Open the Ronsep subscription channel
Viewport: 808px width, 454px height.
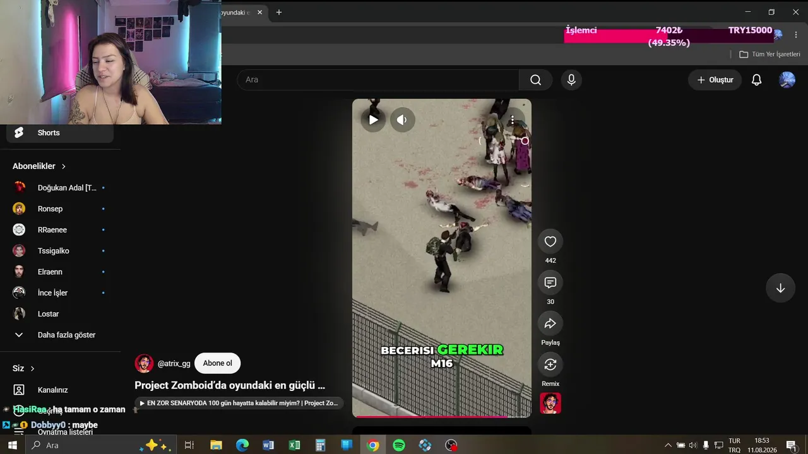click(x=60, y=209)
